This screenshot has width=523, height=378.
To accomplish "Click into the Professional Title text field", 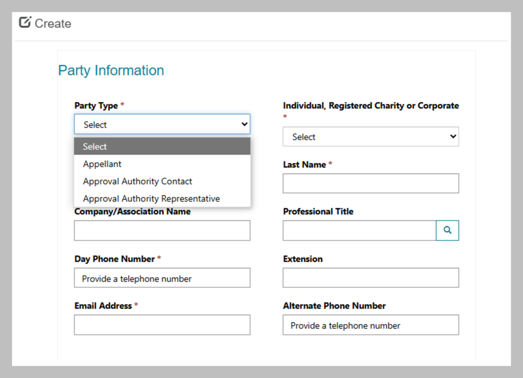I will [x=359, y=231].
